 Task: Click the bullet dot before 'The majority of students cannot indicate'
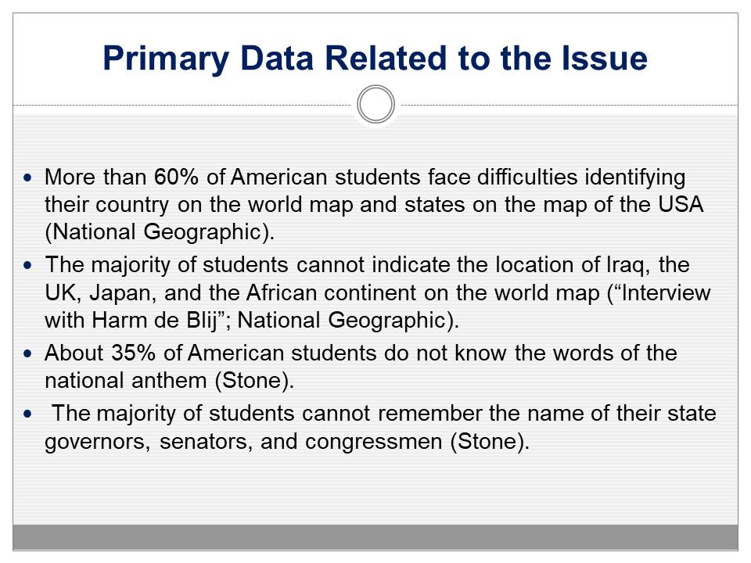pyautogui.click(x=30, y=267)
